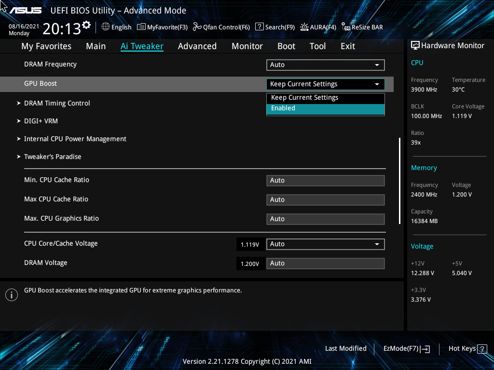Go to the Boot tab
The height and width of the screenshot is (370, 494).
[x=287, y=46]
